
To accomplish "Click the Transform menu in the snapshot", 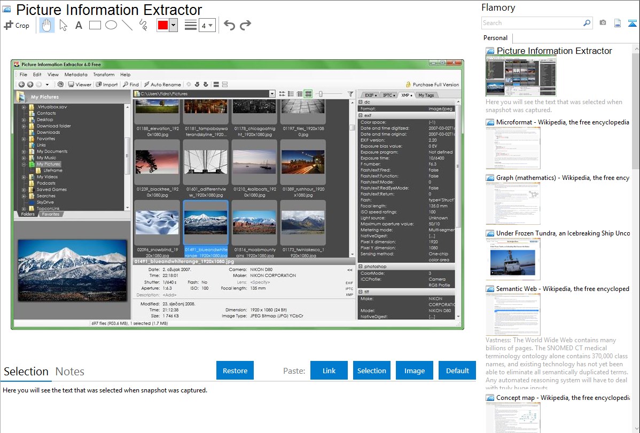I will (x=104, y=75).
